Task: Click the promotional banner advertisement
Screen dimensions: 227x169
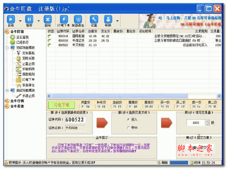Action: [180, 21]
